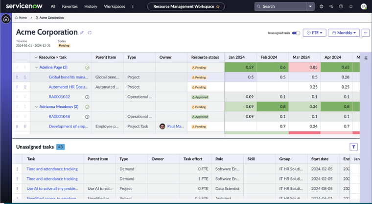Click the edit pencil next to Acme Corporation
This screenshot has height=204, width=372.
tap(82, 33)
